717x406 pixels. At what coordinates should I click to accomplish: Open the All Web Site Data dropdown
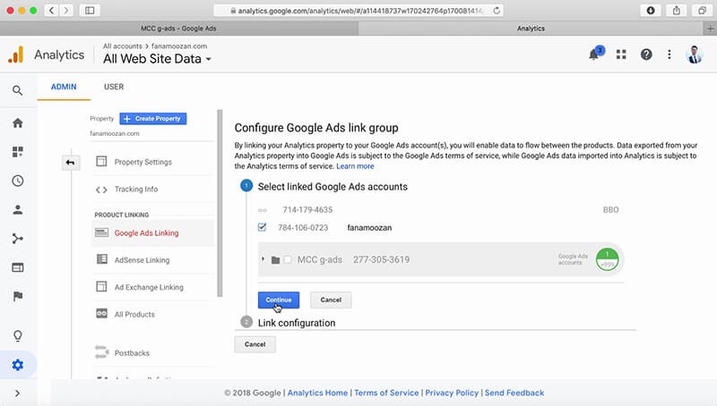pos(157,59)
